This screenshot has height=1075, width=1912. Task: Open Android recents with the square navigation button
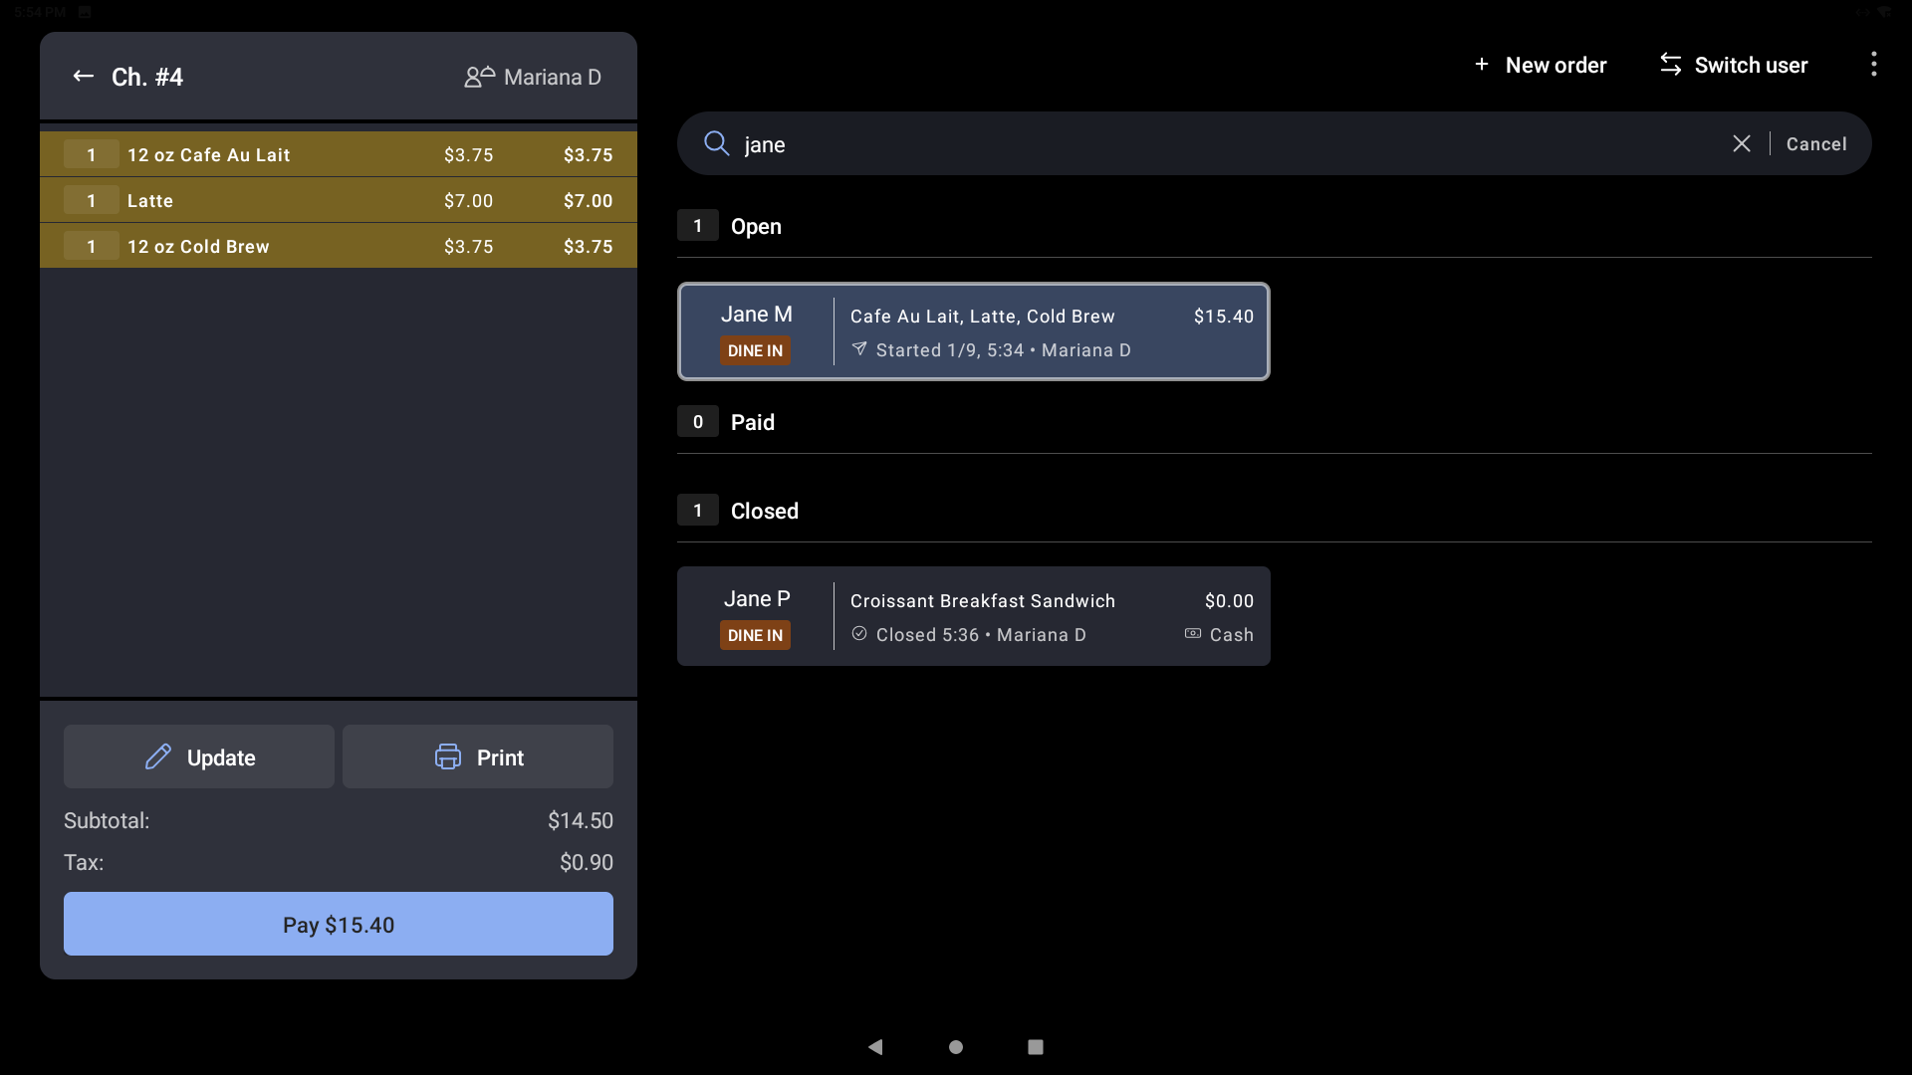(x=1035, y=1046)
